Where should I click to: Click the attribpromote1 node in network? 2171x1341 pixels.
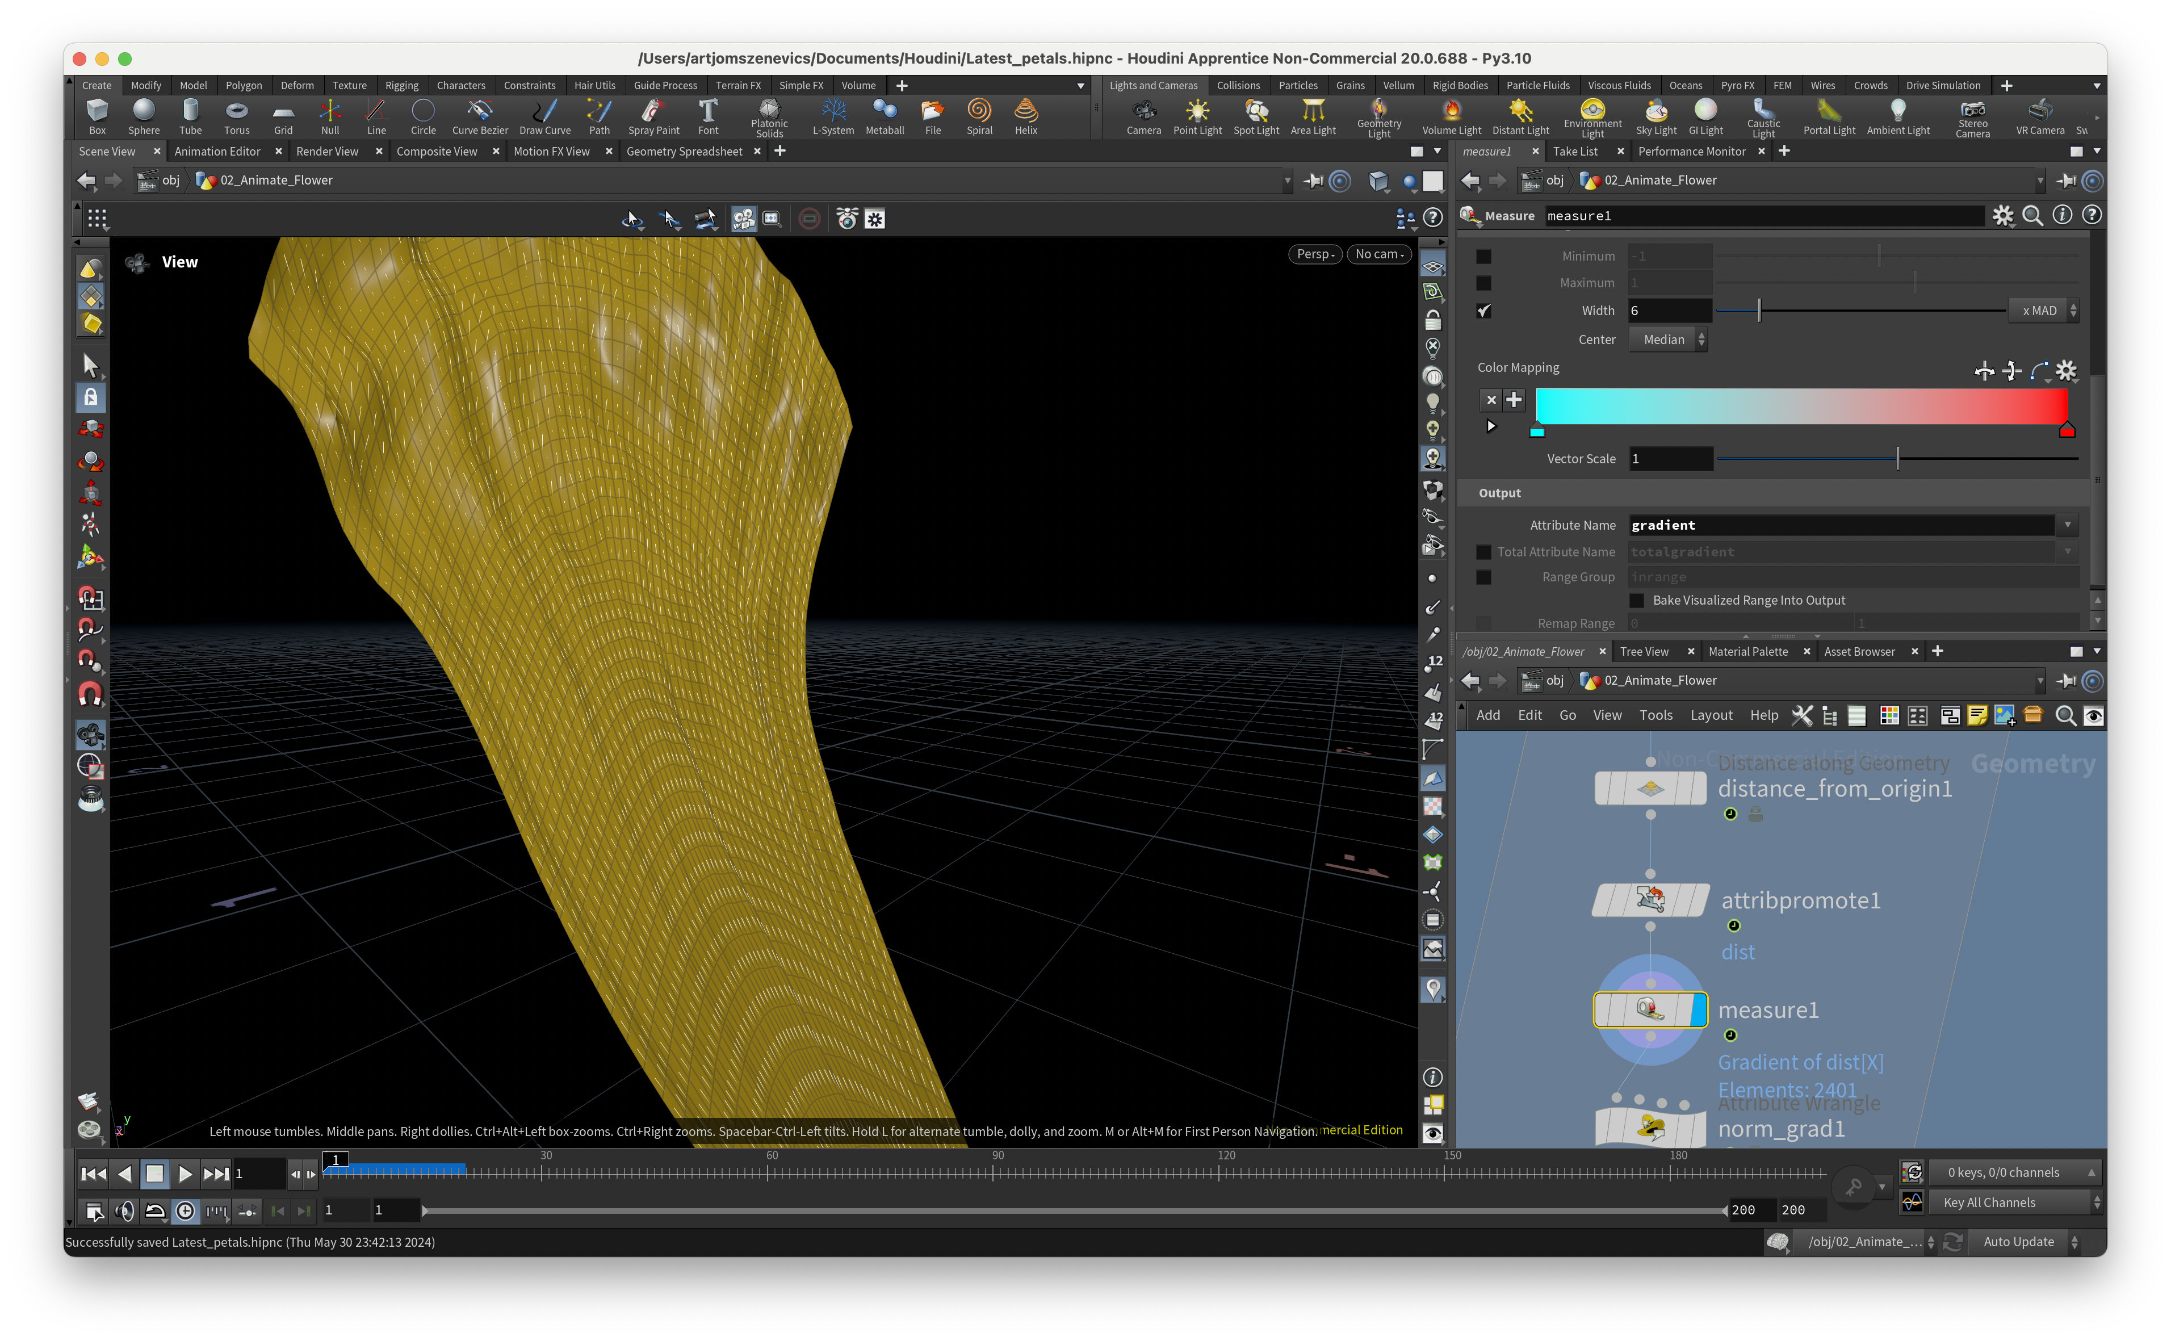(x=1650, y=899)
